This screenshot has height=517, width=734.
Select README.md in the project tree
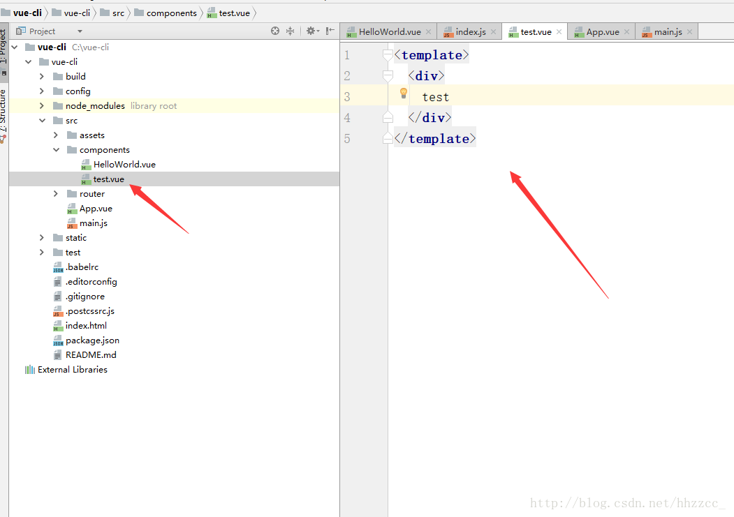coord(91,355)
